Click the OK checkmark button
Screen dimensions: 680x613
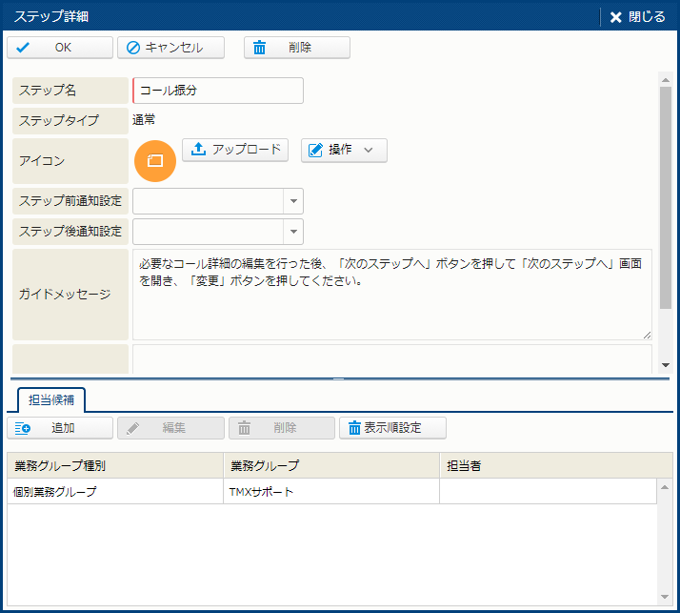click(59, 48)
